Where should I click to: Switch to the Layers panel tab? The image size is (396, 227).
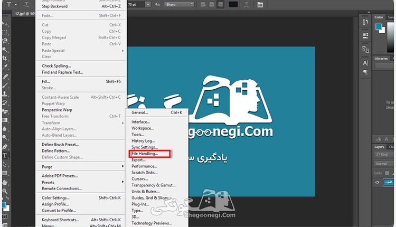[x=379, y=147]
